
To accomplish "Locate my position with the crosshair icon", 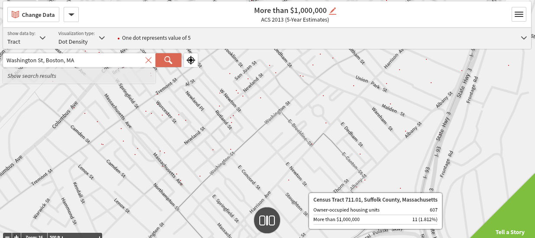I will pyautogui.click(x=191, y=60).
